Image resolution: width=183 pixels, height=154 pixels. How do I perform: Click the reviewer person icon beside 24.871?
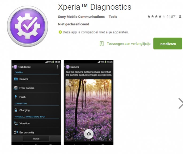(180, 17)
